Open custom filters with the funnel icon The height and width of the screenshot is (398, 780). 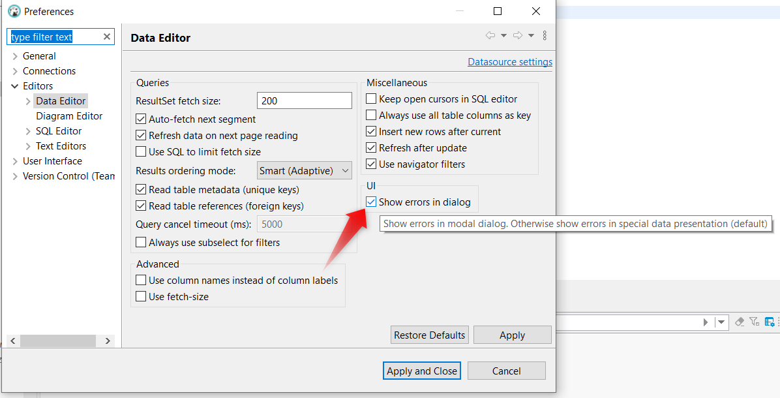754,322
